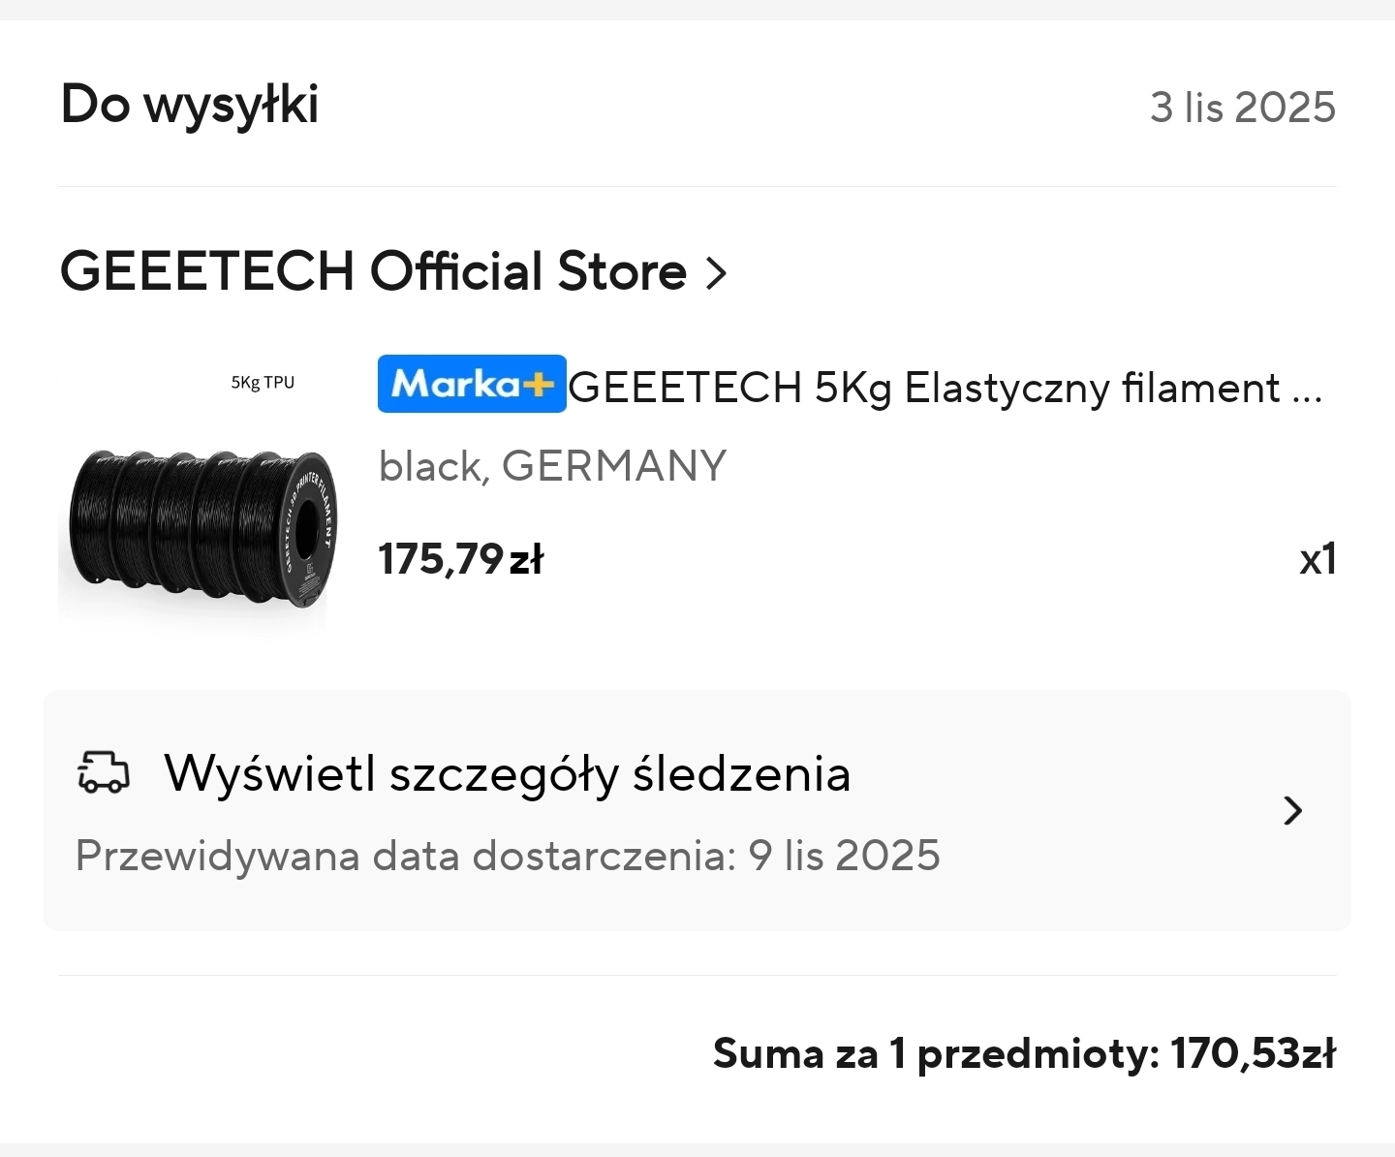Tap the Przewidywana data dostarczenia line

tap(508, 856)
